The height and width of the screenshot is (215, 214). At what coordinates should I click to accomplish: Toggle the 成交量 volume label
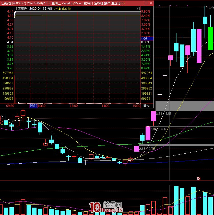[66, 9]
